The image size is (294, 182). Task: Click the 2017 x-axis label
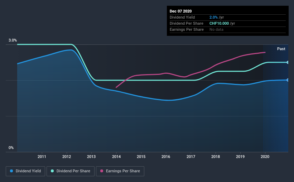tap(191, 157)
